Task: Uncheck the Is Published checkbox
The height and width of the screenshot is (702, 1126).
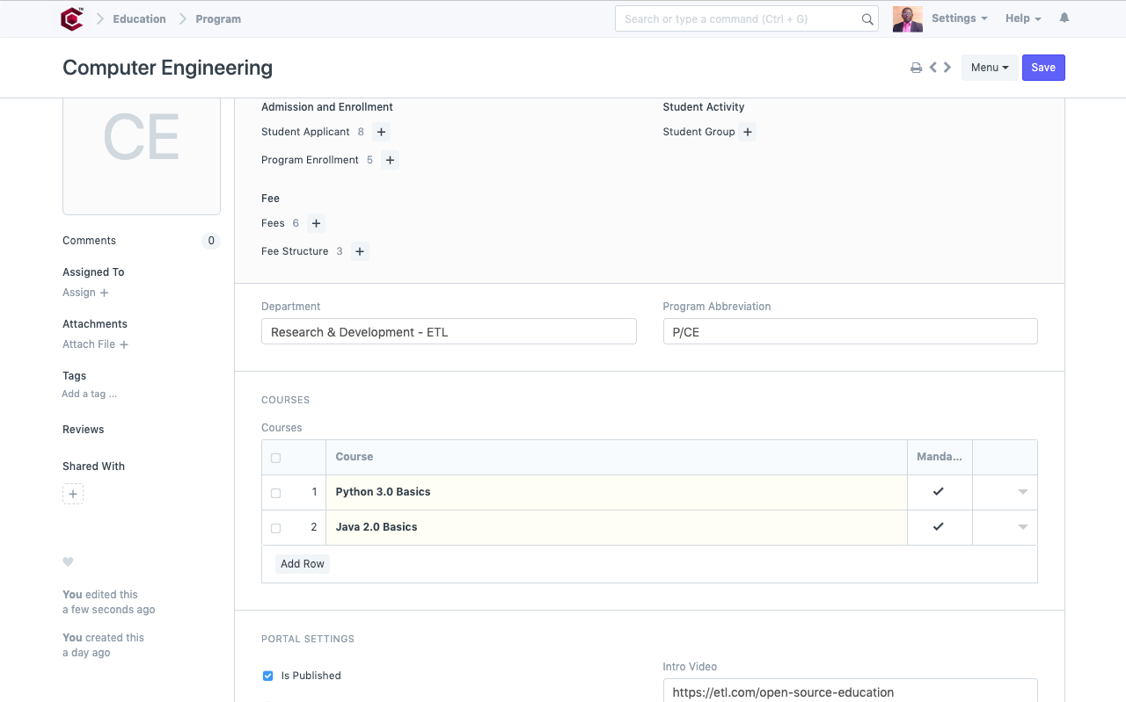Action: (x=268, y=676)
